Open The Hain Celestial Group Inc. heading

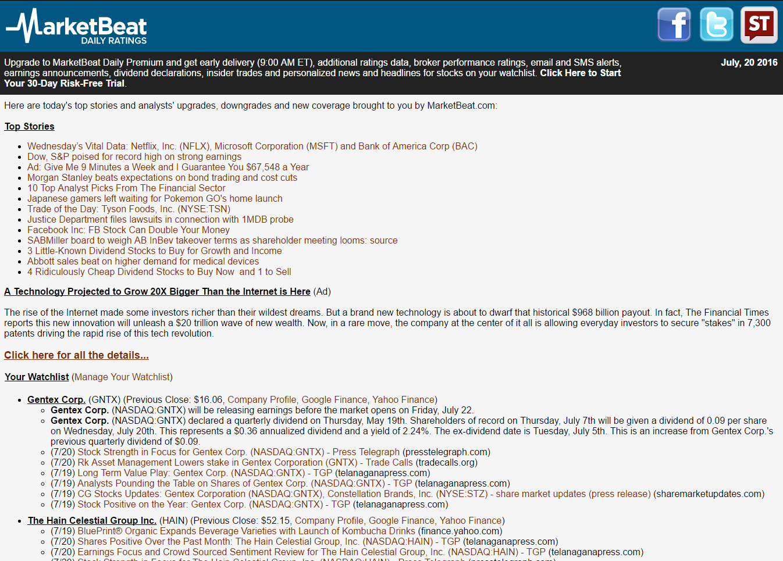point(92,521)
